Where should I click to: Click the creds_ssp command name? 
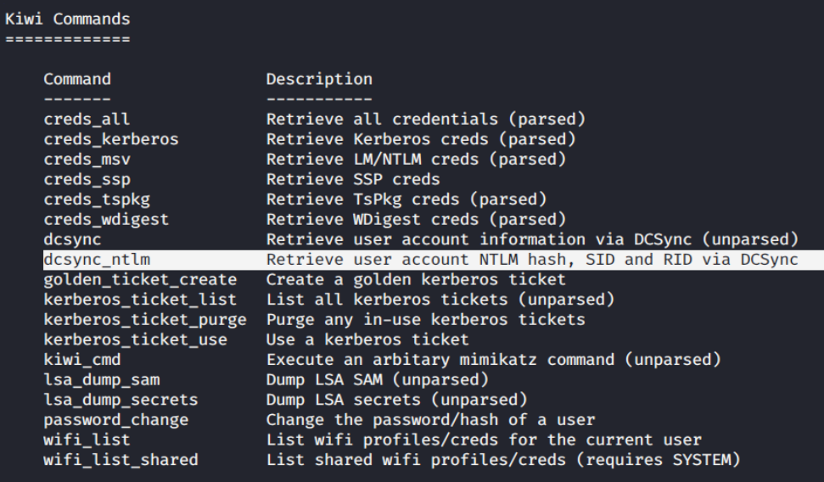click(x=87, y=179)
